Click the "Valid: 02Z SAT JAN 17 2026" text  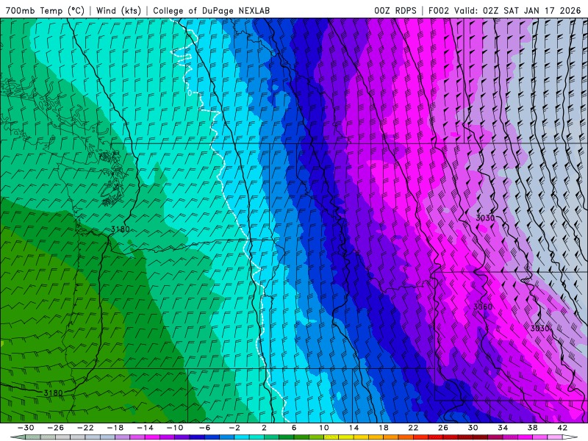point(517,10)
